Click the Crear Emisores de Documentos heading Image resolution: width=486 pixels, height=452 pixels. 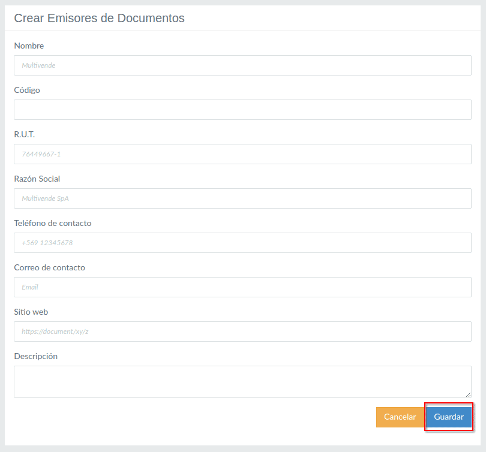click(100, 18)
